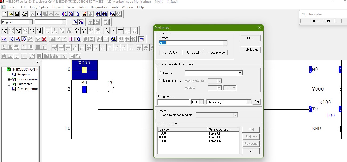Click the aF5 rising edge arrow icon
The width and height of the screenshot is (347, 162).
pos(106,30)
